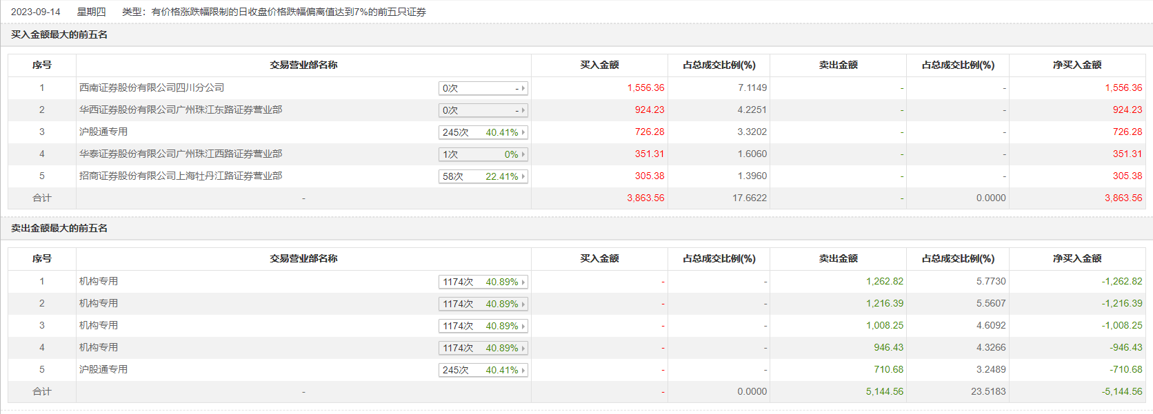Open 机构专用 link with sell amount 1,216.39
Viewport: 1153px width, 414px height.
pyautogui.click(x=99, y=303)
